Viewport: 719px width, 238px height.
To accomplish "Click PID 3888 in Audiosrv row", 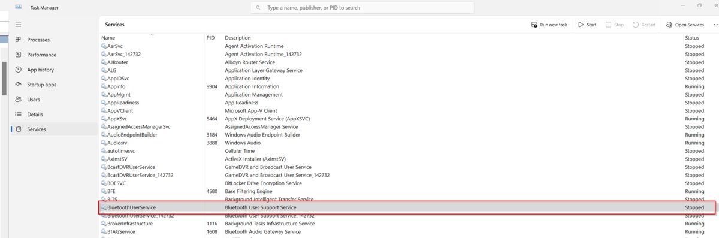I will tap(212, 143).
